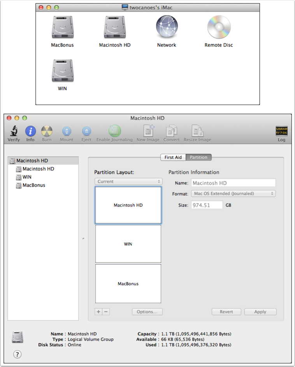The height and width of the screenshot is (367, 295).
Task: Click disk icon beside the Name summary
Action: click(x=18, y=337)
